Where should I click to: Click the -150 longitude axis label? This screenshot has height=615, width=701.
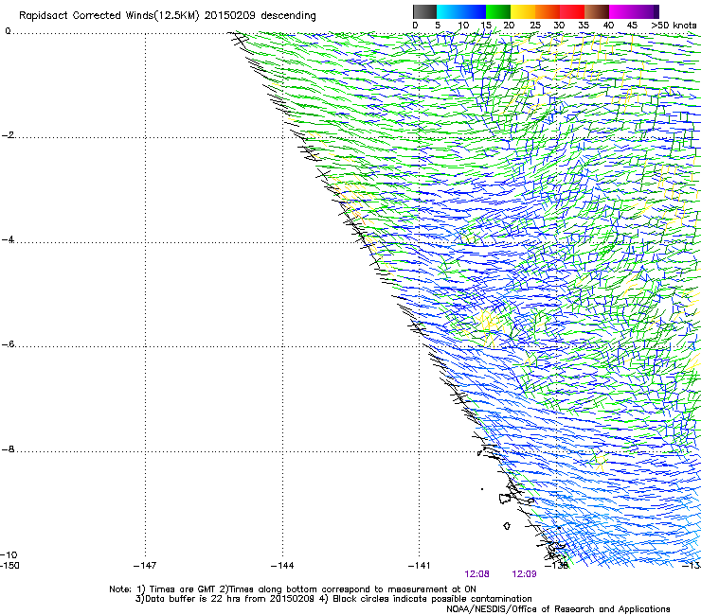pos(9,566)
